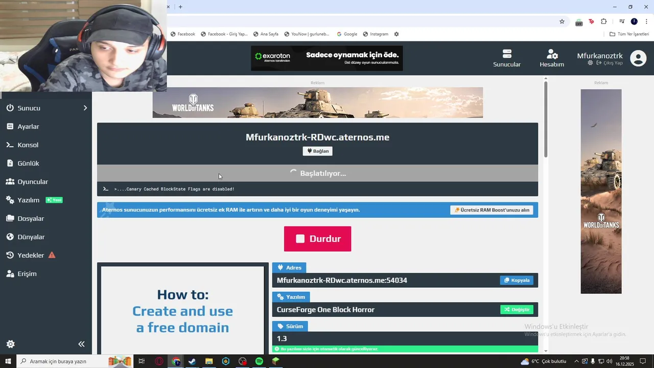654x368 pixels.
Task: Open Tüm Yer İşaretleri bookmarks folder
Action: [x=629, y=34]
